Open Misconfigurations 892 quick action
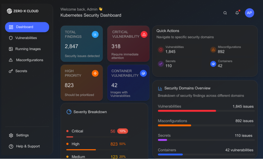Screen dimensions: 263x159 (225, 50)
